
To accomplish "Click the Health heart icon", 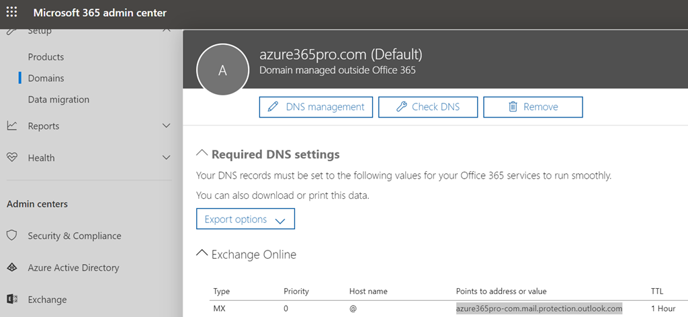I will (12, 157).
